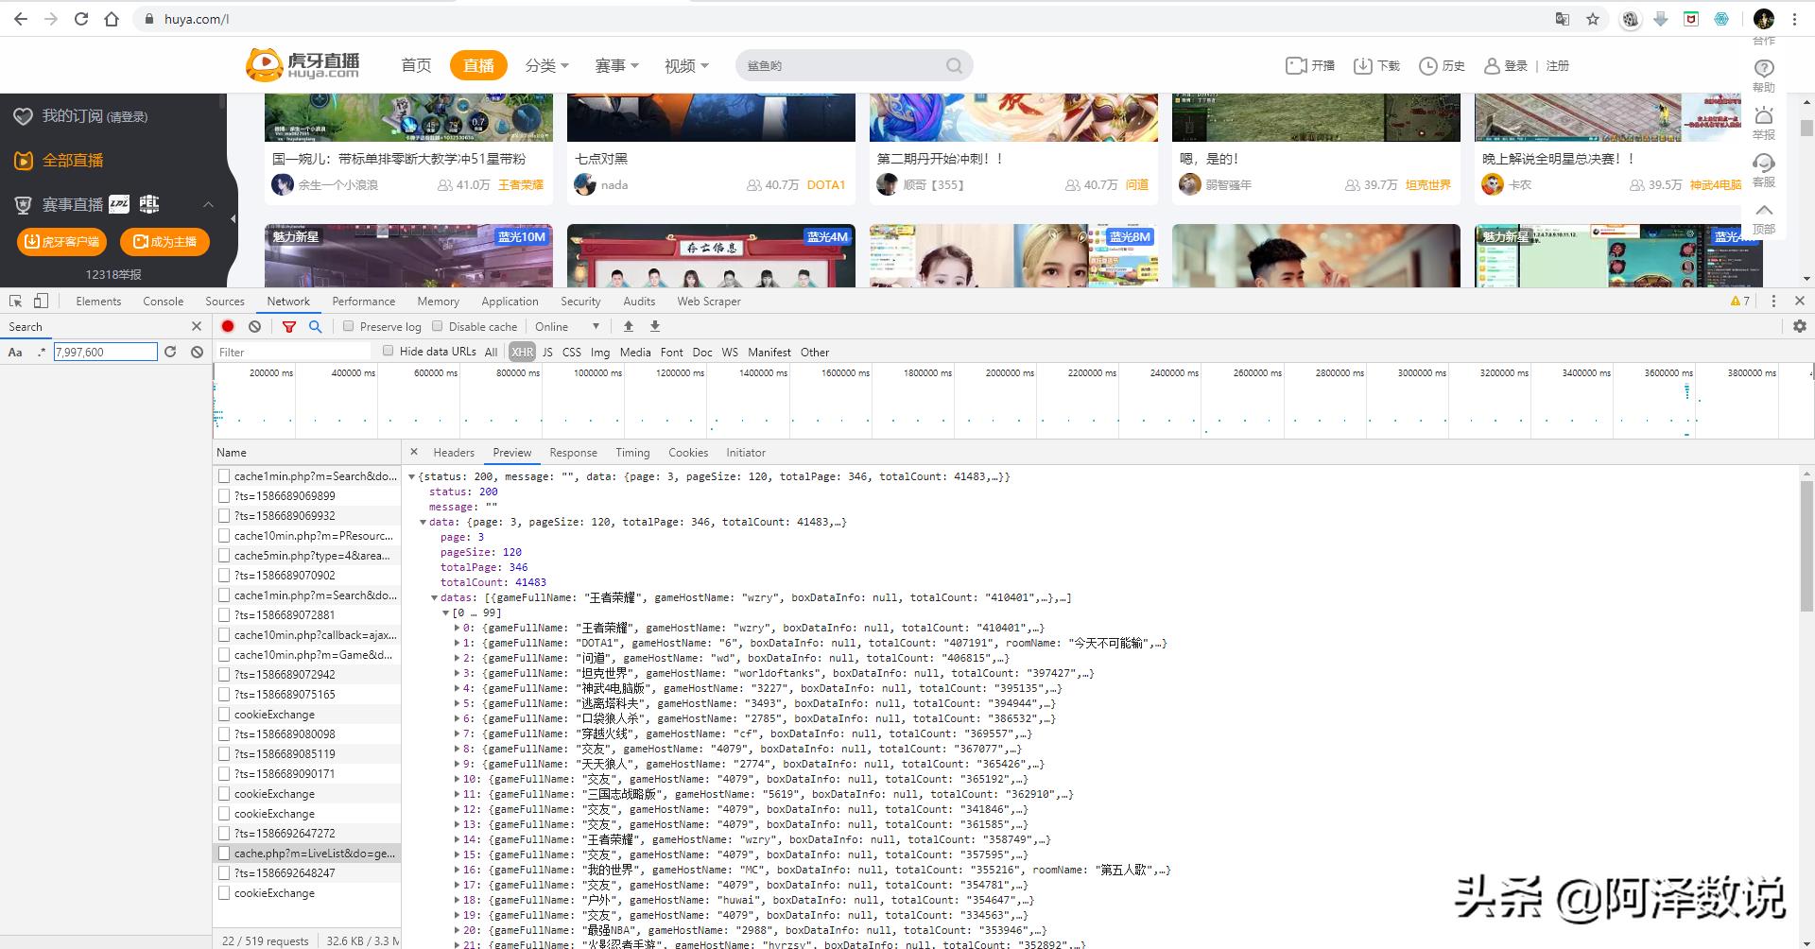Go to browser home page icon
The image size is (1815, 949).
112,19
